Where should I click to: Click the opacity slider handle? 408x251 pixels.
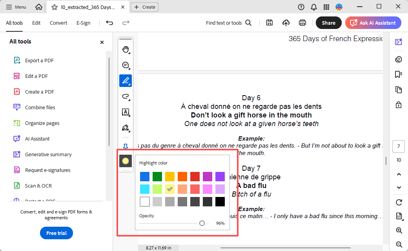pos(202,223)
